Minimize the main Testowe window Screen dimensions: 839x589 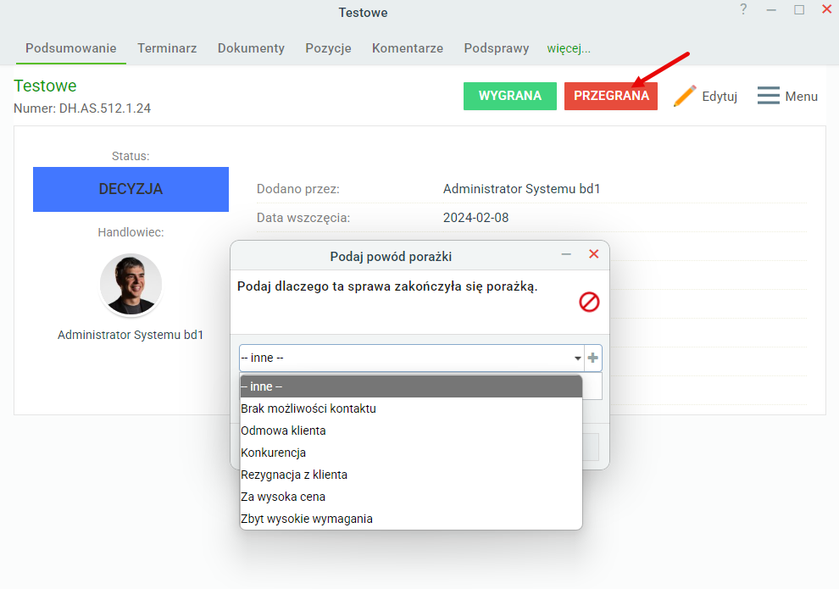(x=771, y=9)
